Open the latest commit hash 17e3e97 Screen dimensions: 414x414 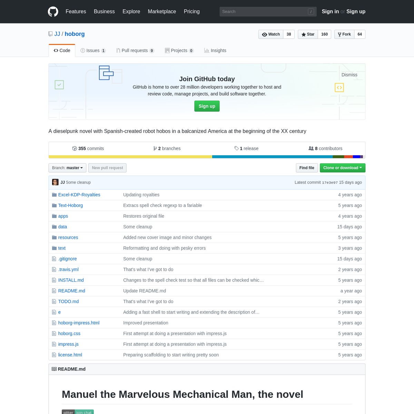(330, 183)
